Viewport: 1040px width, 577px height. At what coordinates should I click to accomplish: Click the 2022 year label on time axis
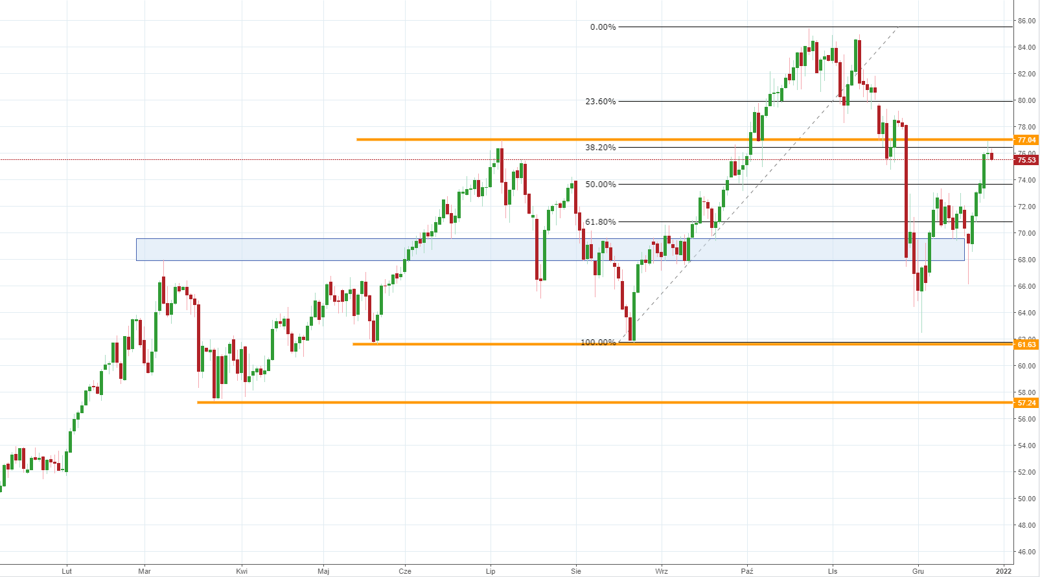(1004, 571)
